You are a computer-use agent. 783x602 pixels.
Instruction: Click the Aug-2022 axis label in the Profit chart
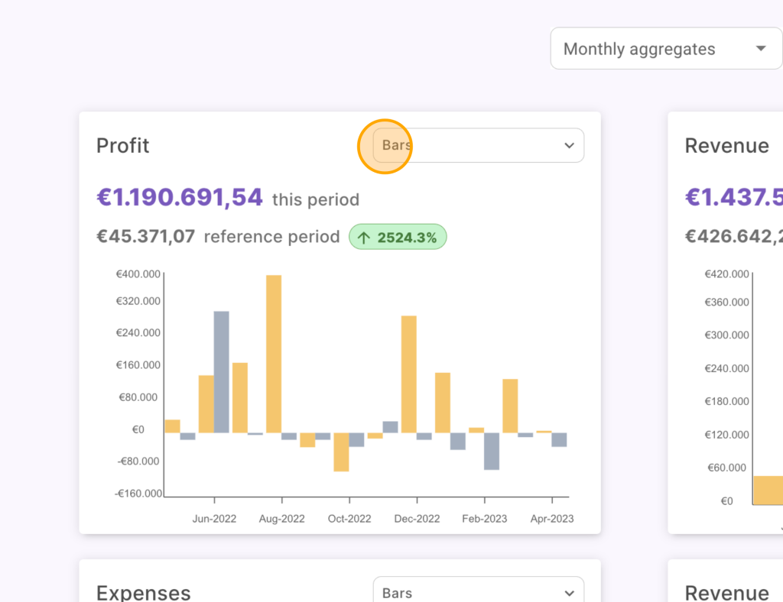pos(281,519)
